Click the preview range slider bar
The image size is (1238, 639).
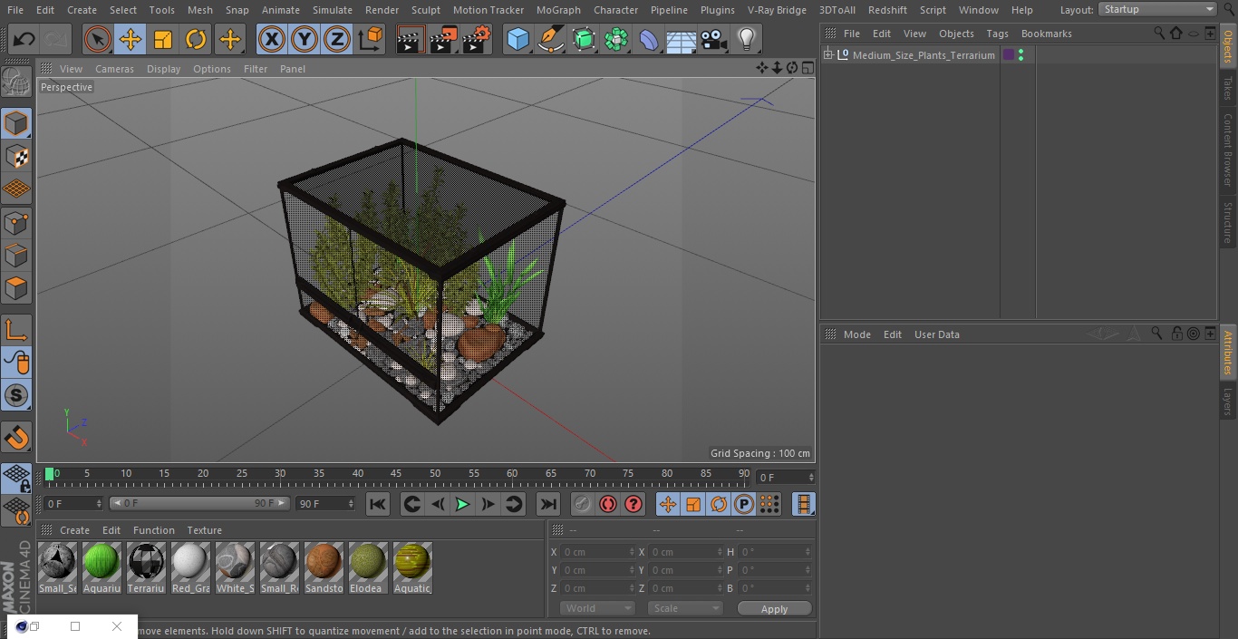(x=199, y=503)
